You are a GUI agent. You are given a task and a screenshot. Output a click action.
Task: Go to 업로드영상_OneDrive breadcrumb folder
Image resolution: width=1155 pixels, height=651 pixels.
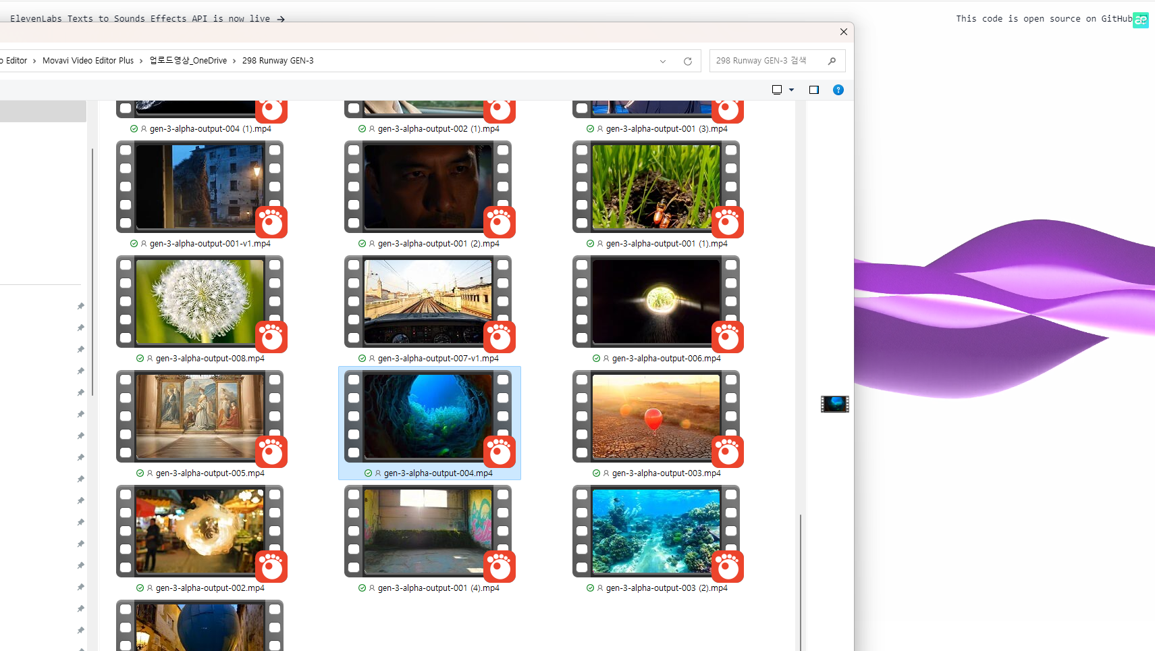coord(188,61)
